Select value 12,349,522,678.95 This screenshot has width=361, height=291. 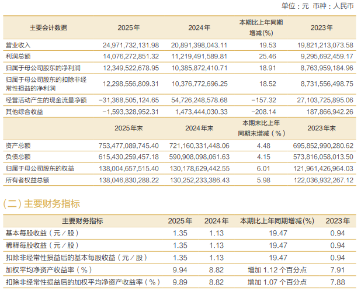tap(131, 68)
